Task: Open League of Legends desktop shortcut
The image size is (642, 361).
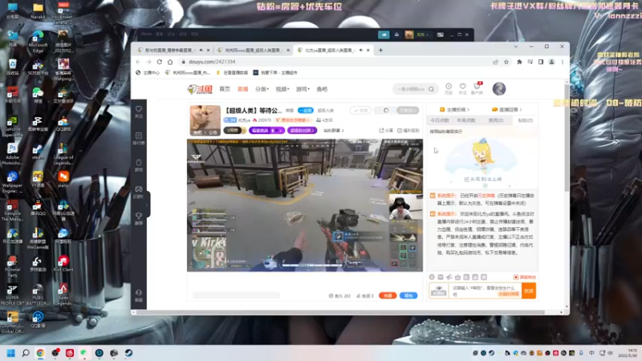Action: click(x=63, y=154)
